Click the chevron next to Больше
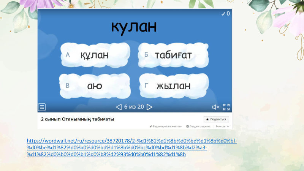304x171 pixels. pyautogui.click(x=228, y=127)
